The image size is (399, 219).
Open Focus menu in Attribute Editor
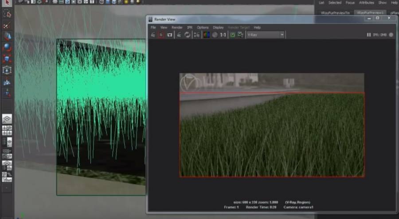point(350,3)
